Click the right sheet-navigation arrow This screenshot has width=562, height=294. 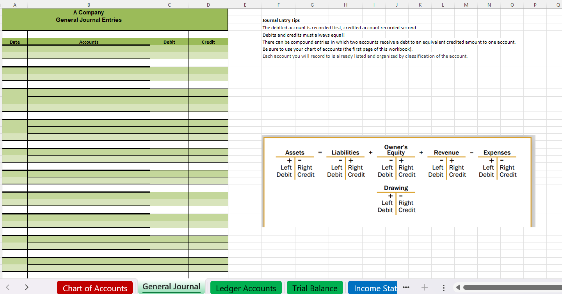click(26, 287)
